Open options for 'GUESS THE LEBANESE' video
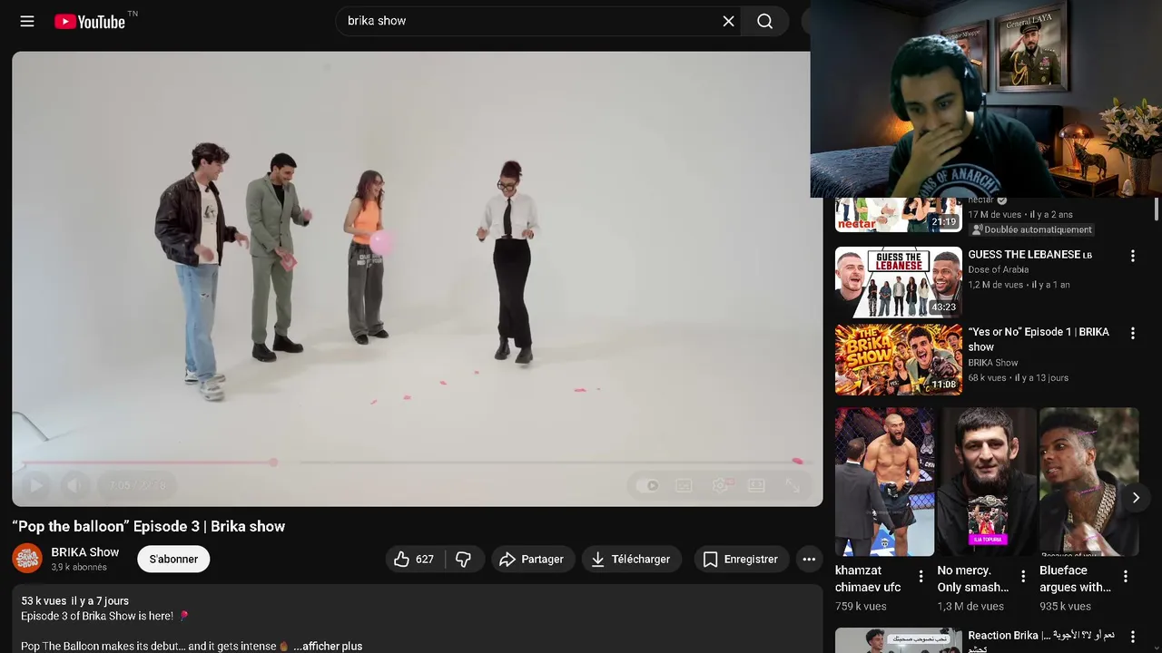 [x=1132, y=257]
